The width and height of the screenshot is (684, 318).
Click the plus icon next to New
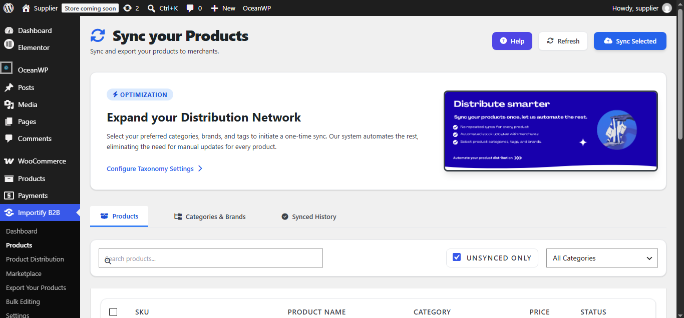[214, 8]
